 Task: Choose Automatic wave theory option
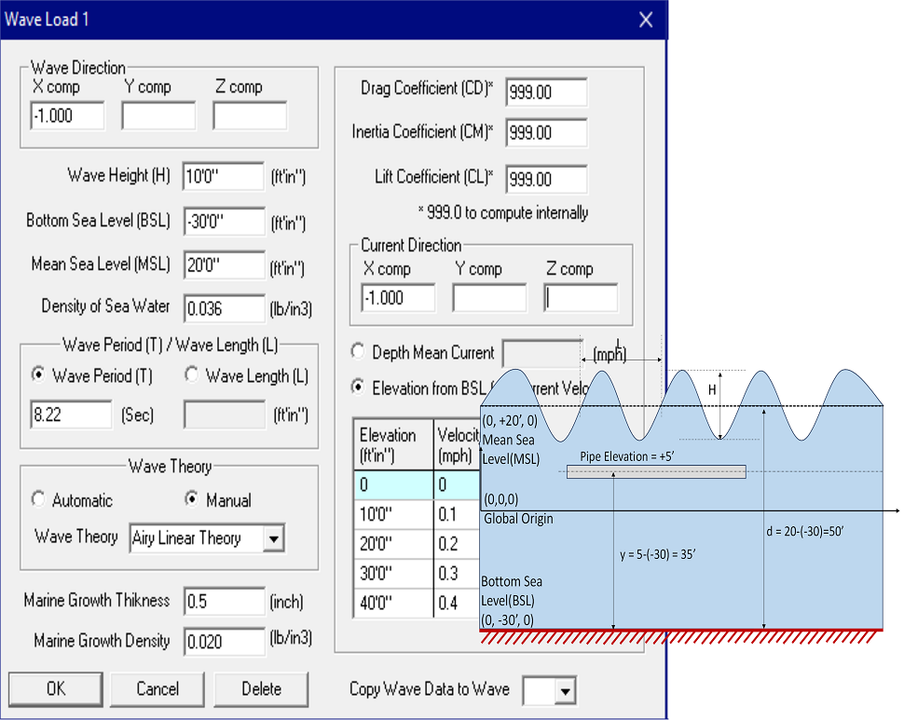point(38,499)
